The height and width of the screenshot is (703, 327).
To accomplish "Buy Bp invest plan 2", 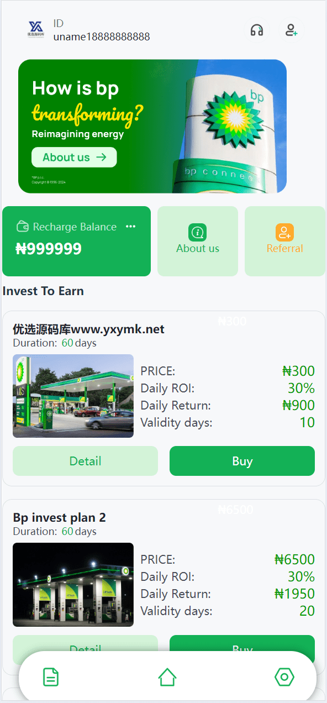I will [x=242, y=649].
